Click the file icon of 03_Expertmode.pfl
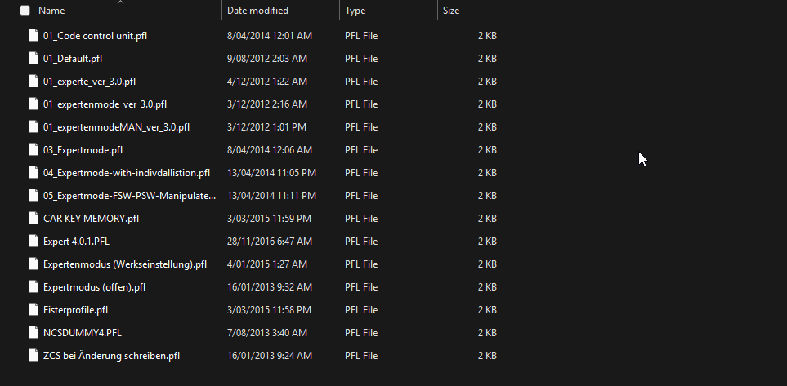787x386 pixels. (34, 150)
